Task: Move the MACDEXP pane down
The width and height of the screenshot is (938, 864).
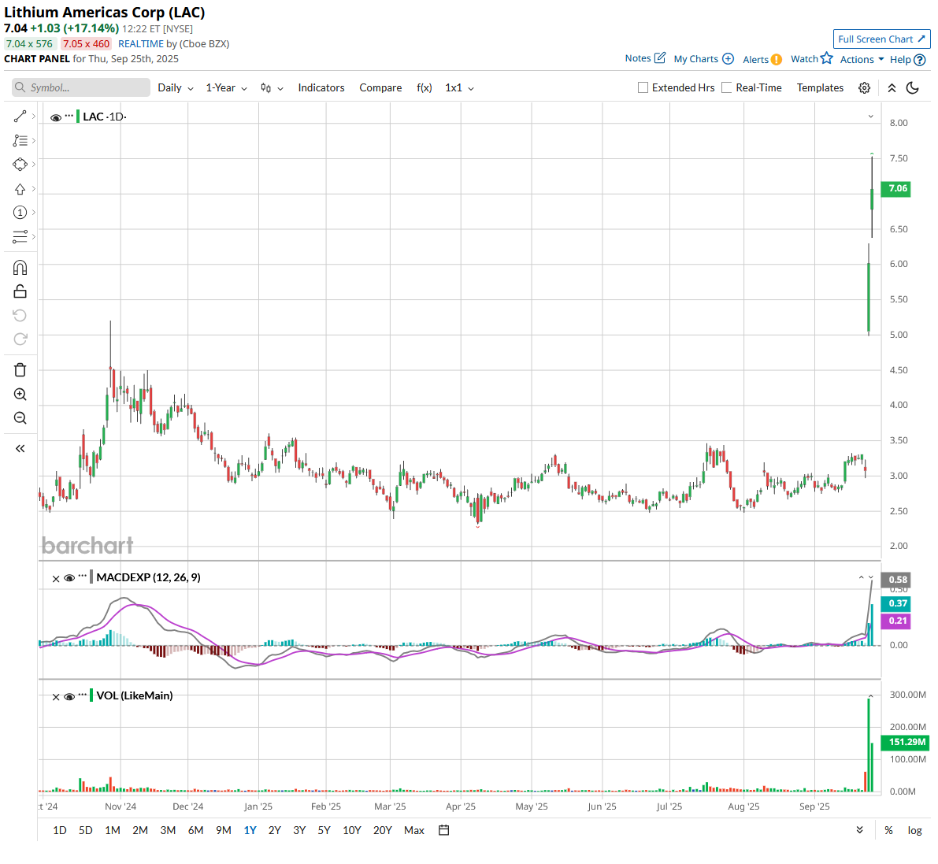Action: click(871, 577)
